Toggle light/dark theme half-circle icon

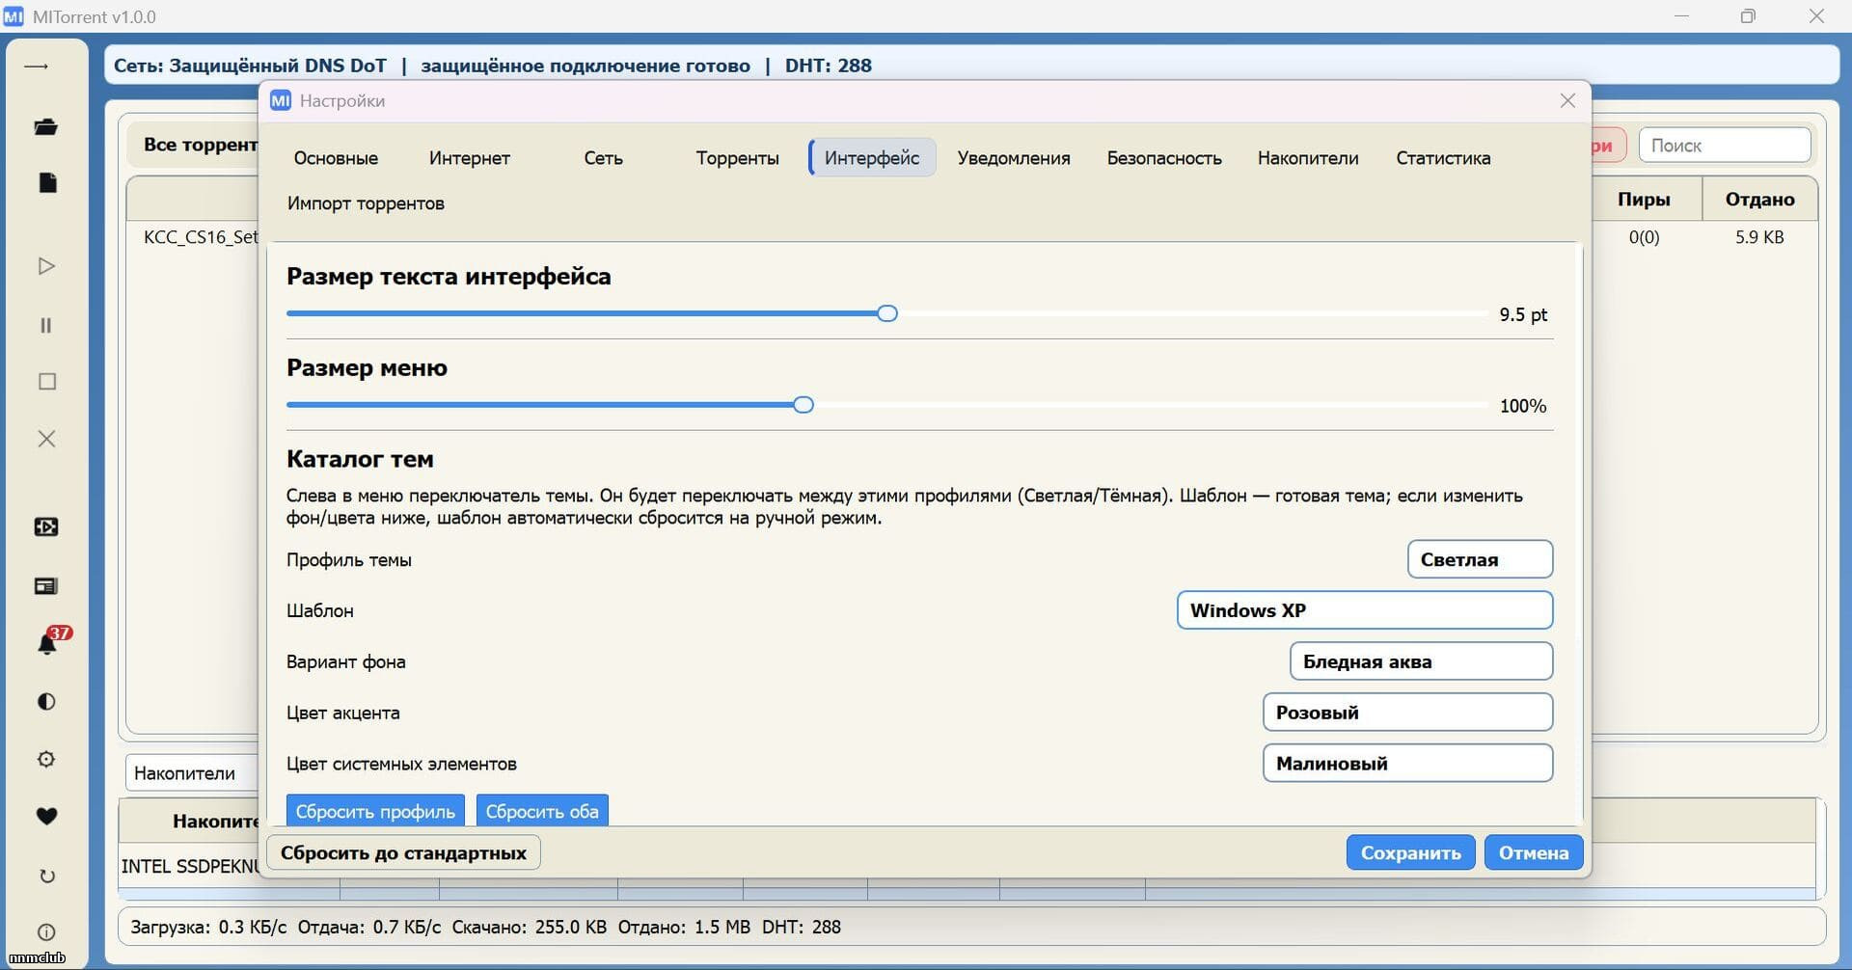tap(45, 701)
